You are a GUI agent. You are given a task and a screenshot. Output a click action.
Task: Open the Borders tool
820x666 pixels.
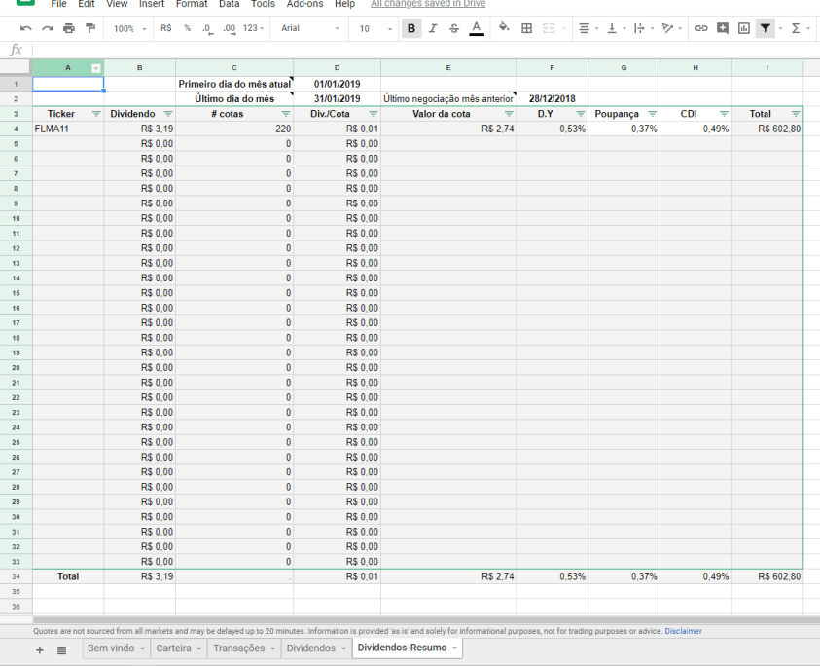click(x=526, y=28)
